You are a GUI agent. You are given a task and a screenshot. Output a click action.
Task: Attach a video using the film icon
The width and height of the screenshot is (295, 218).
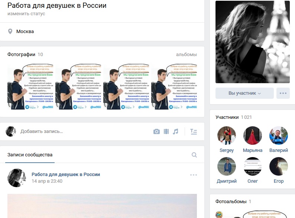coord(166,131)
